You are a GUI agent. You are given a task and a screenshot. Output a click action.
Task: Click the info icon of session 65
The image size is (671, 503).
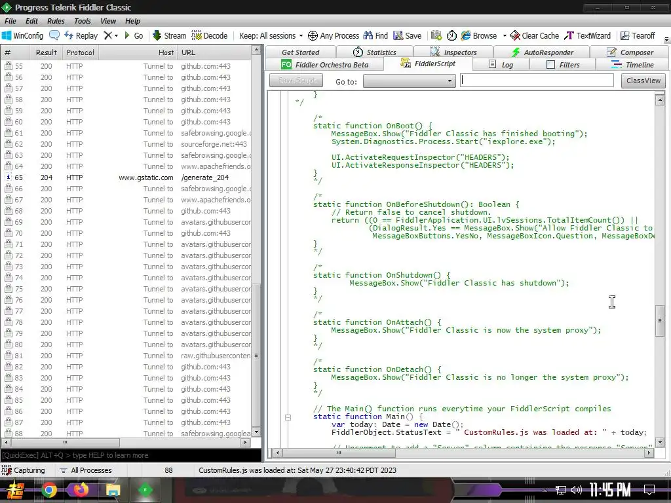[x=8, y=177]
